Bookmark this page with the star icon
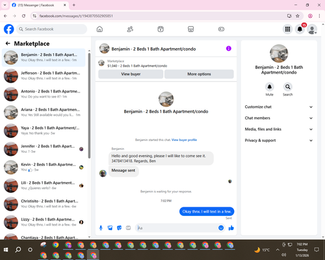This screenshot has width=325, height=260. click(298, 16)
